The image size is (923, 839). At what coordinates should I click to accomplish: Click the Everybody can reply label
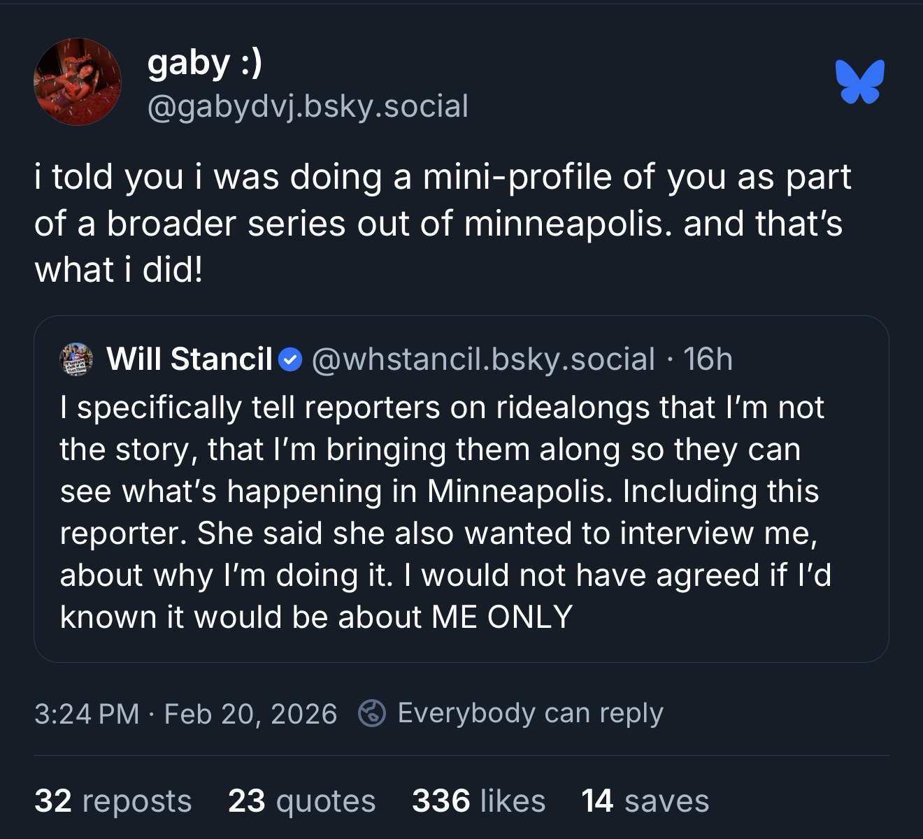530,713
